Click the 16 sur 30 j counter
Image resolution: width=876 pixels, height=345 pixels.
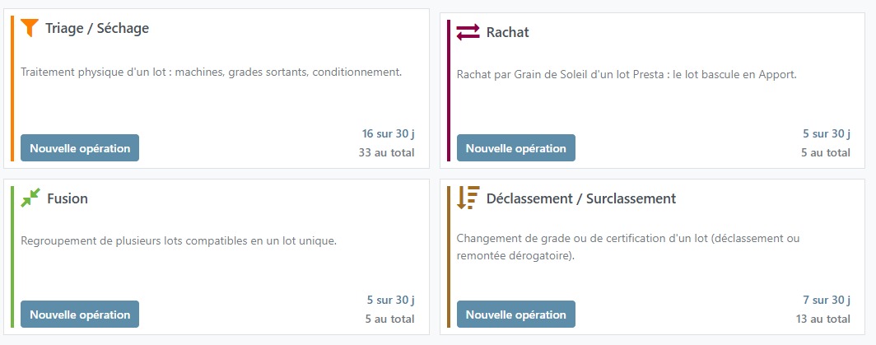coord(389,133)
